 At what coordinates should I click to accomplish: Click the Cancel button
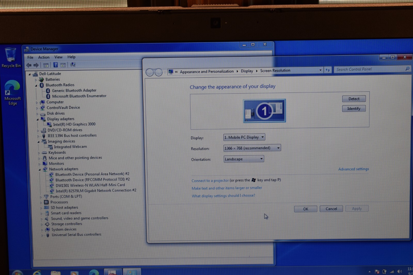[331, 209]
